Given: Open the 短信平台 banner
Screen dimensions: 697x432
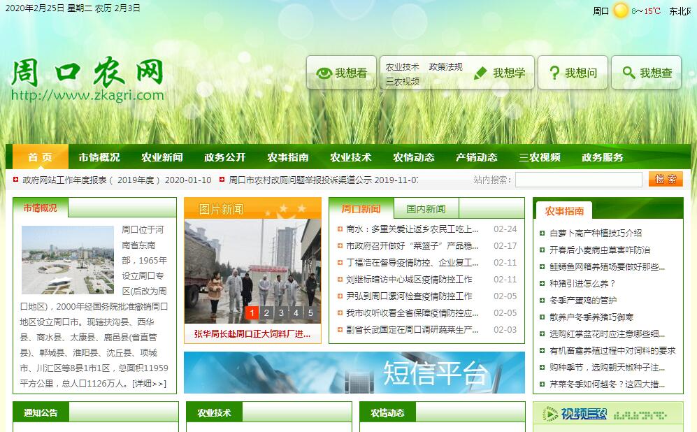Looking at the screenshot, I should point(354,373).
